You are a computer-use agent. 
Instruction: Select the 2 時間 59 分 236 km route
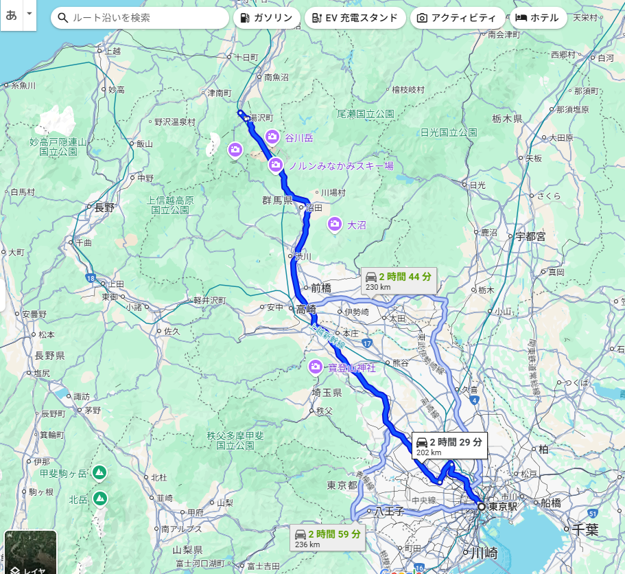(328, 538)
